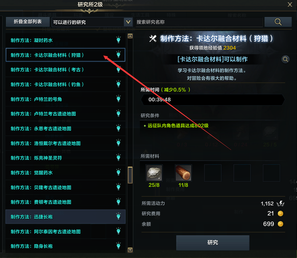Image resolution: width=297 pixels, height=258 pixels.
Task: Click the list scrollbar thumb
Action: click(x=130, y=175)
